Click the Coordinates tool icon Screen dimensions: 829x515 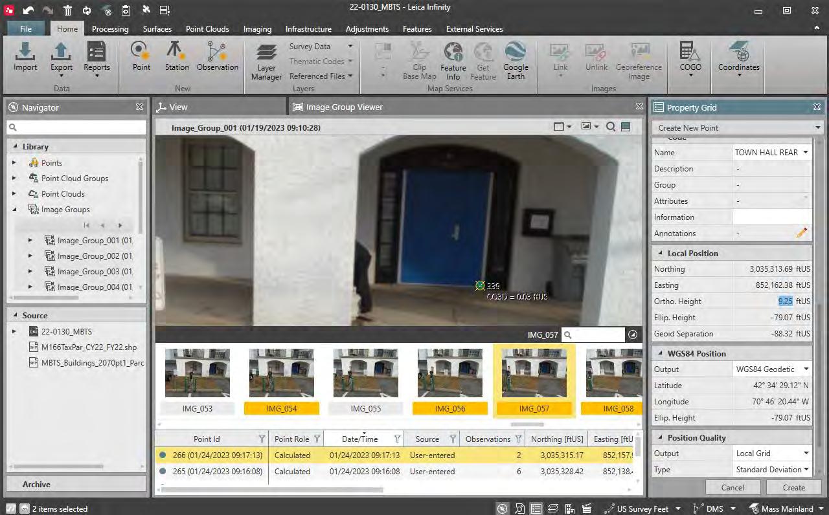coord(738,57)
